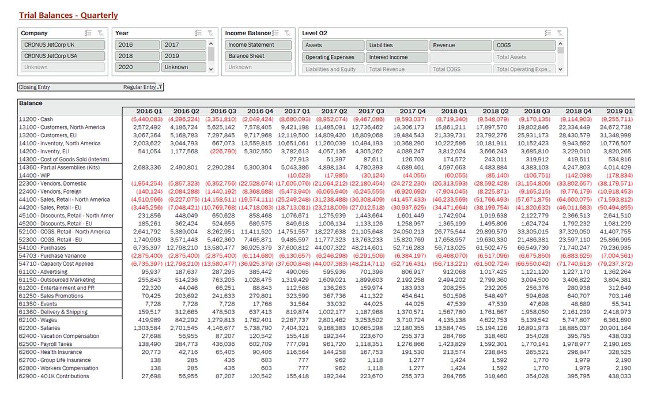Clear the Year slicer filter
Screen dimensions: 657x396
pyautogui.click(x=210, y=33)
